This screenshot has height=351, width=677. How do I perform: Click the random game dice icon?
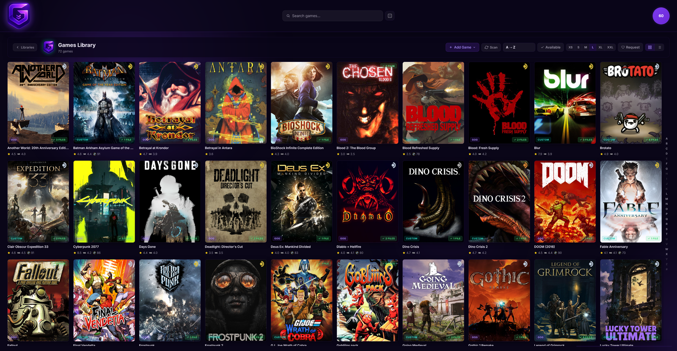point(390,16)
